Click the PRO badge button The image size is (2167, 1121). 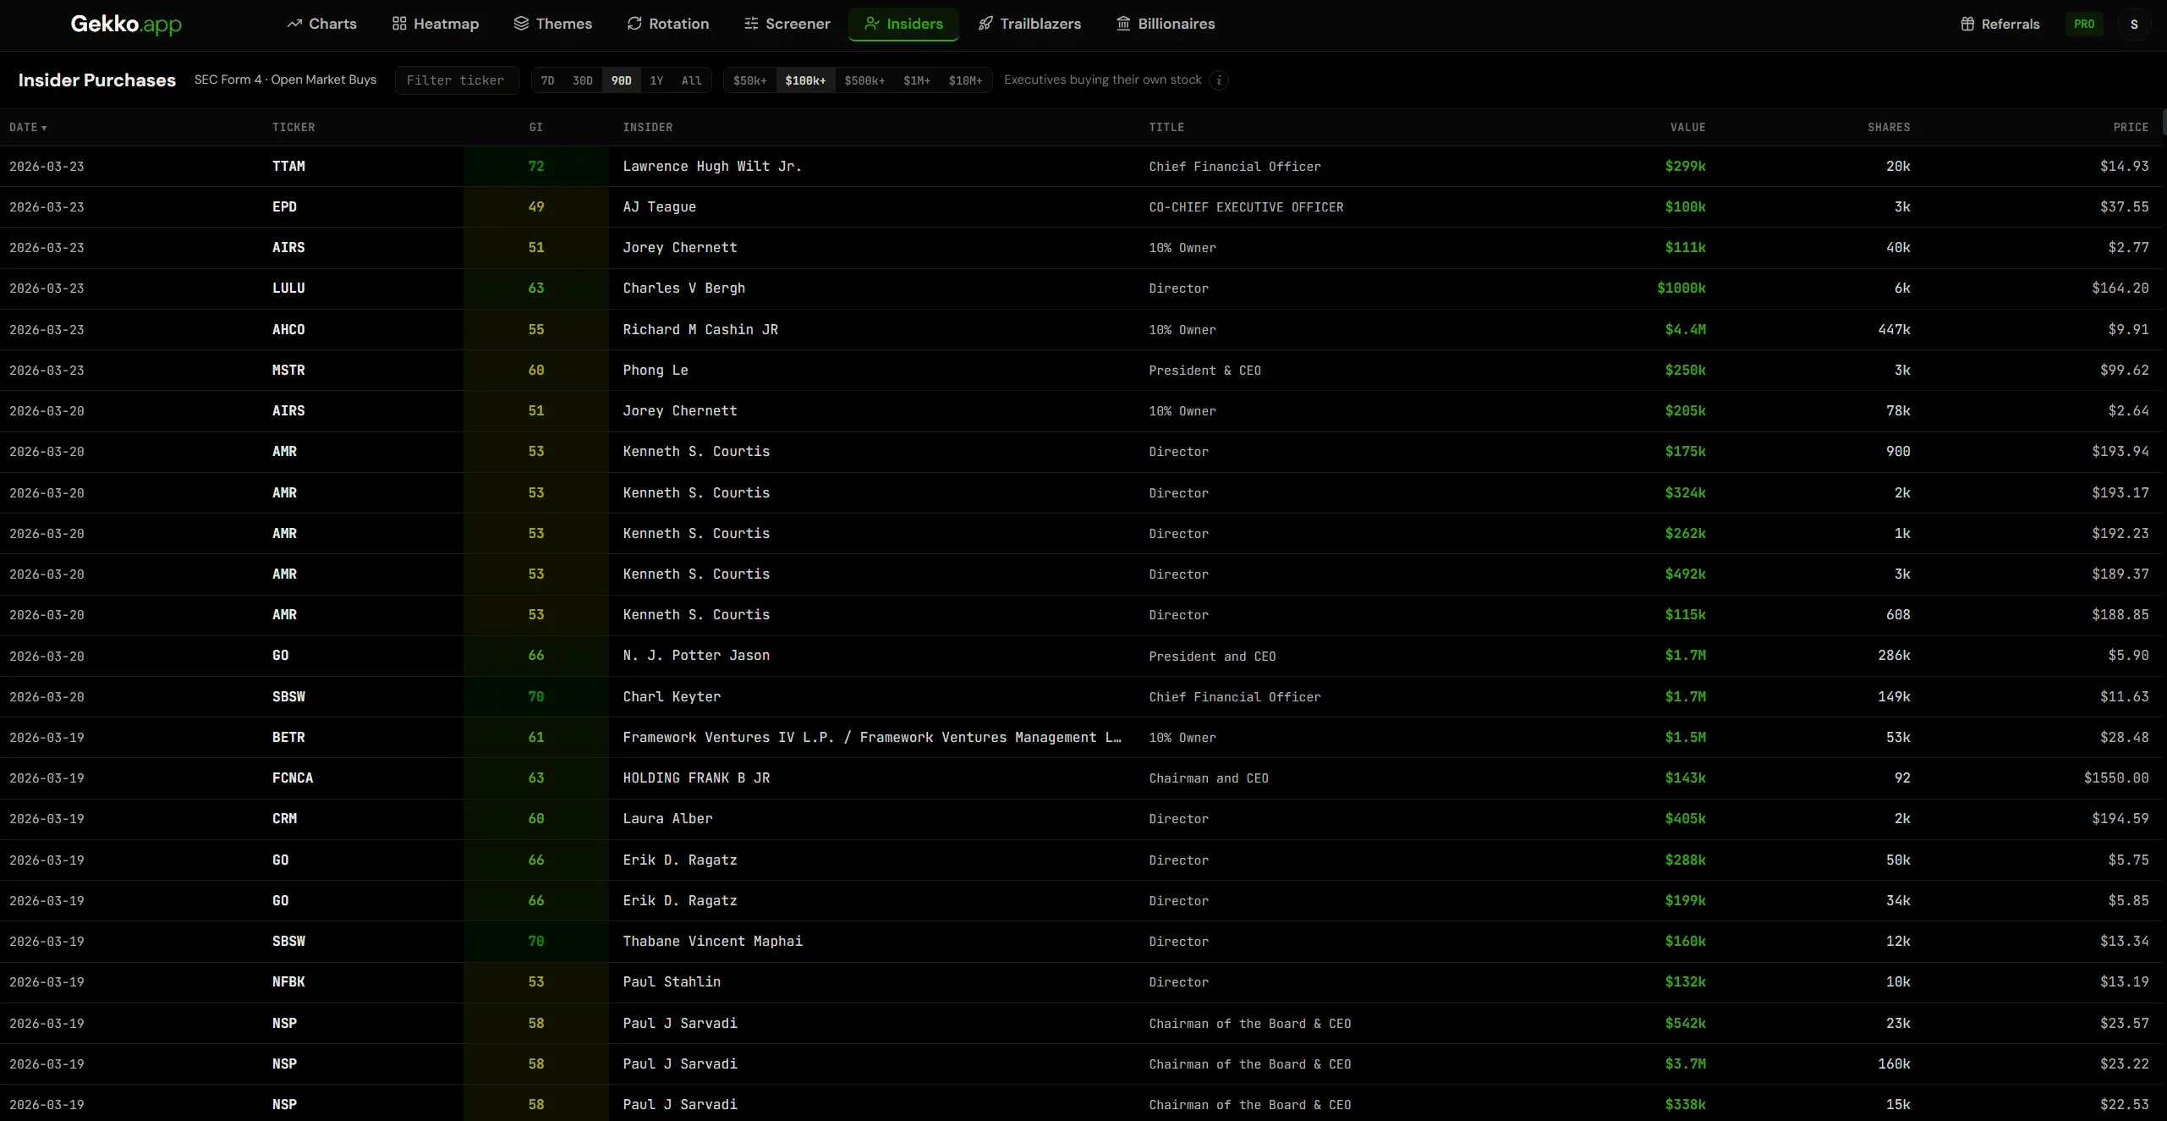2084,24
